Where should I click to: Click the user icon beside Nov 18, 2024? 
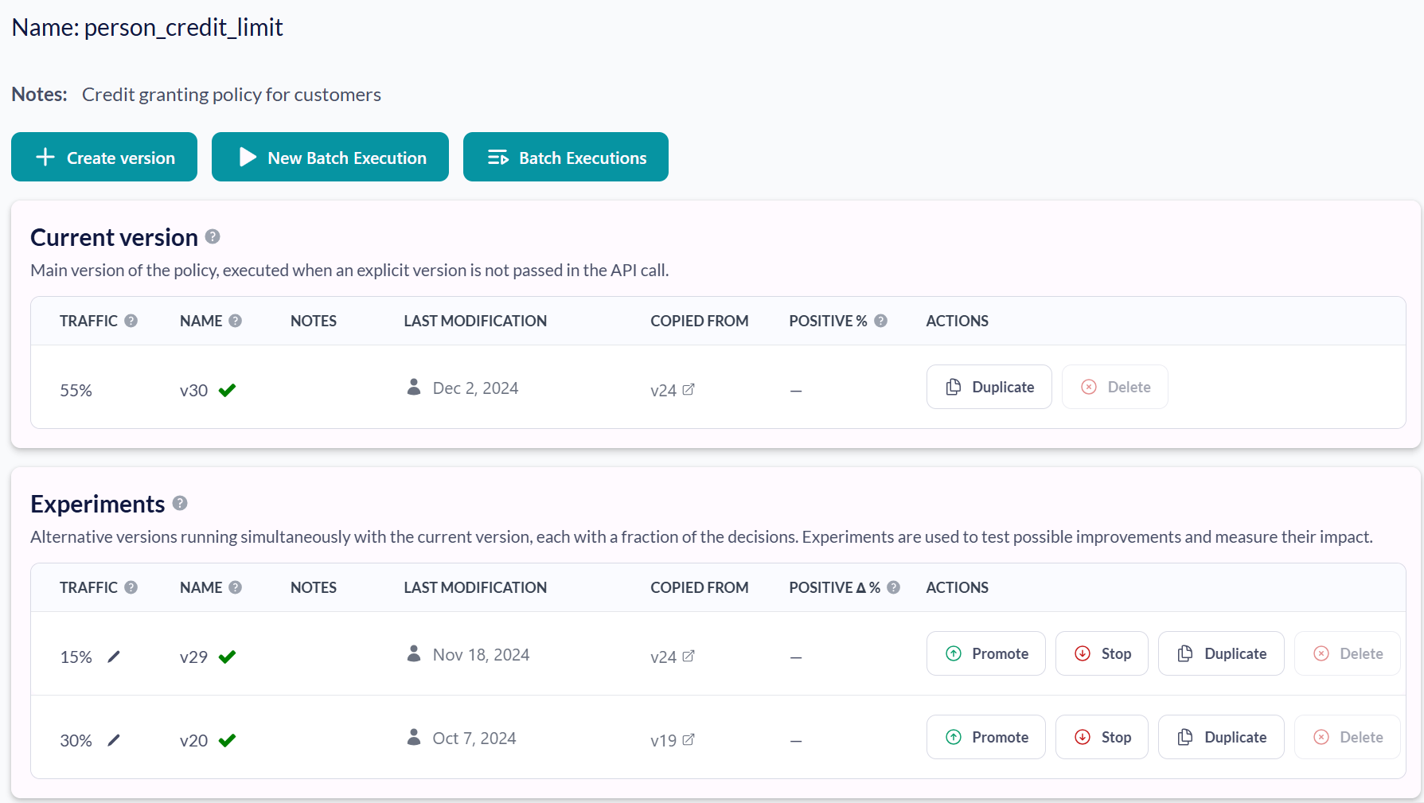click(x=414, y=653)
